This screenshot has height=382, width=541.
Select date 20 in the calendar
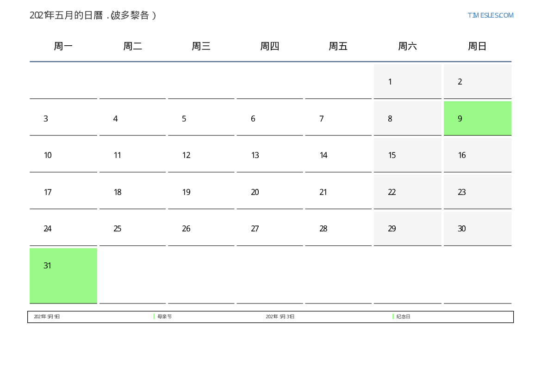tap(270, 192)
